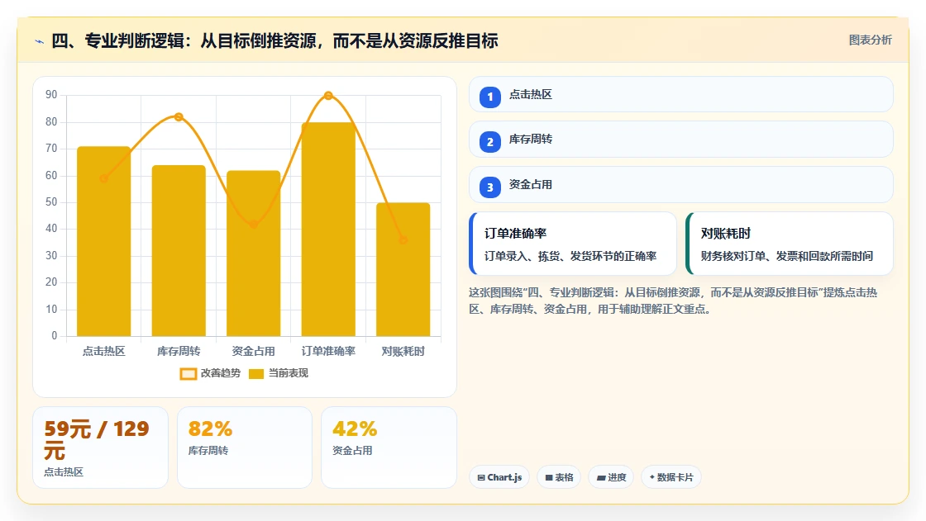
Task: Click the 82% 库存周转 data card
Action: click(245, 448)
